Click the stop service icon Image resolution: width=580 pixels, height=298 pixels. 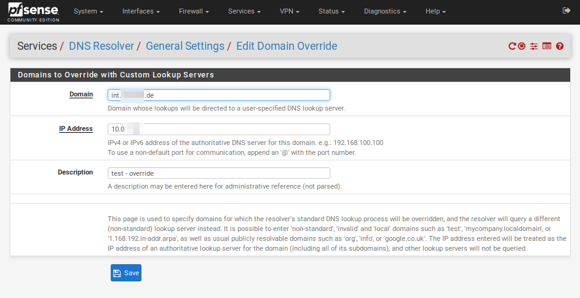[522, 46]
